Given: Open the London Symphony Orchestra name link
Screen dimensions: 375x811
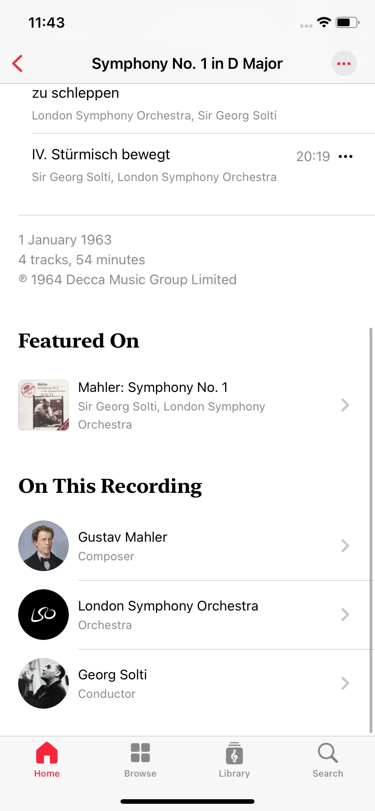Looking at the screenshot, I should [x=168, y=606].
